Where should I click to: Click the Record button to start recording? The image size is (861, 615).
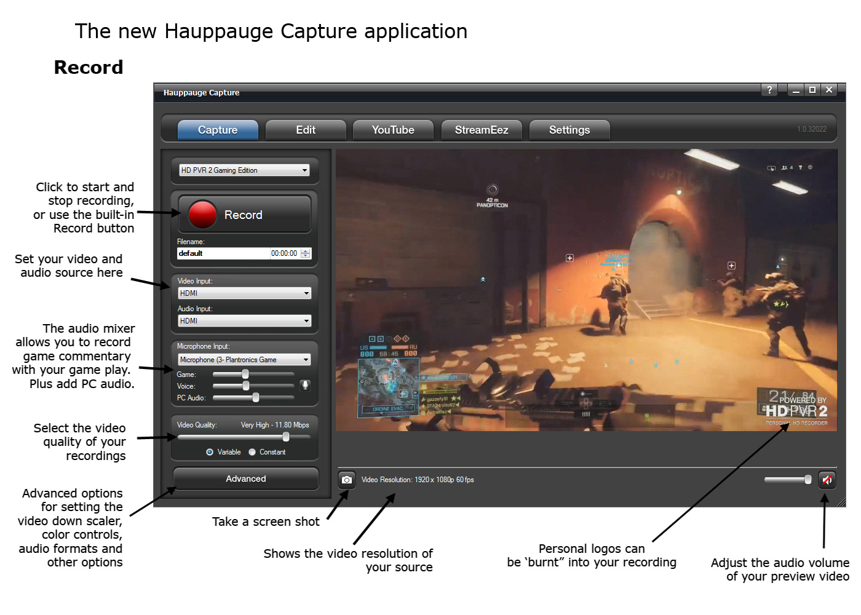point(244,214)
